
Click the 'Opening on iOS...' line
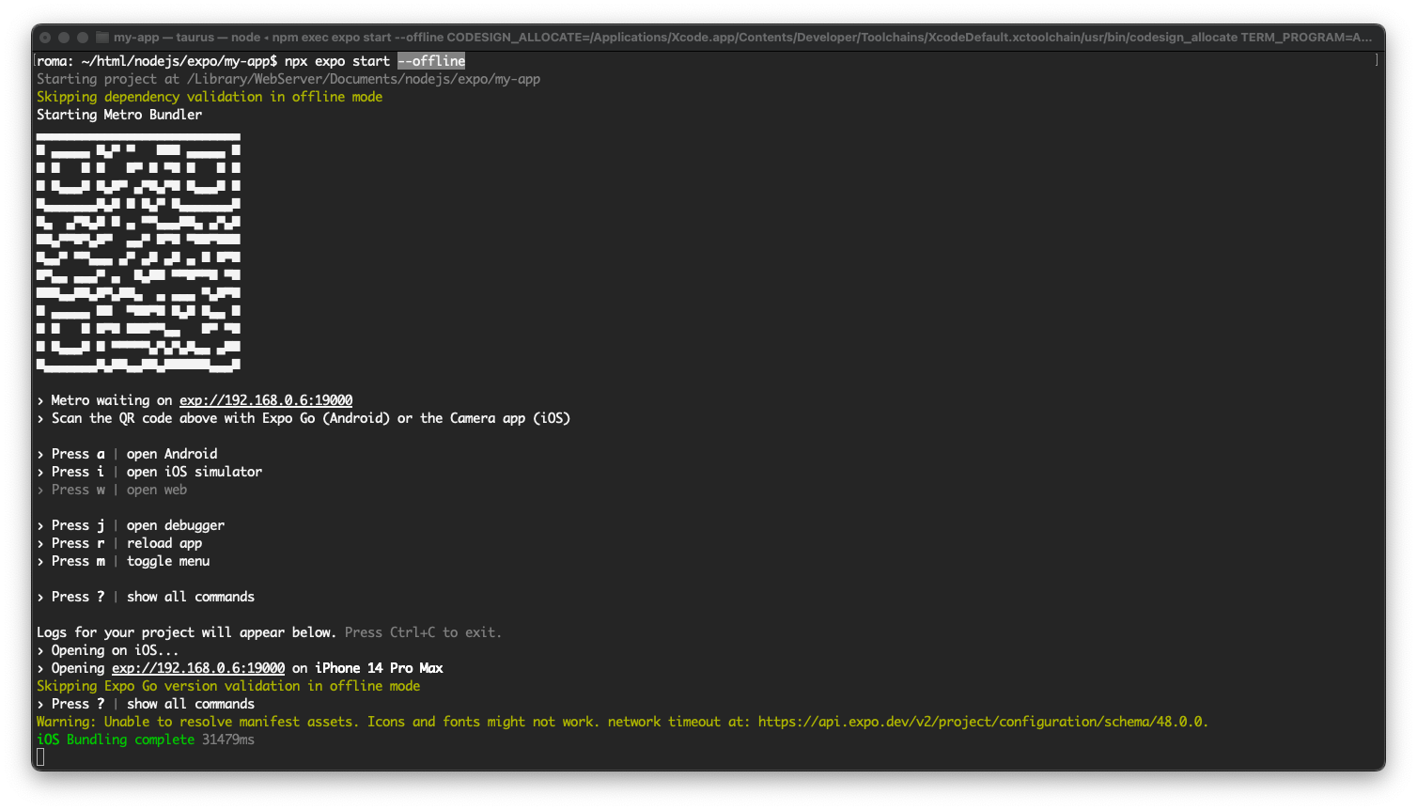coord(108,650)
